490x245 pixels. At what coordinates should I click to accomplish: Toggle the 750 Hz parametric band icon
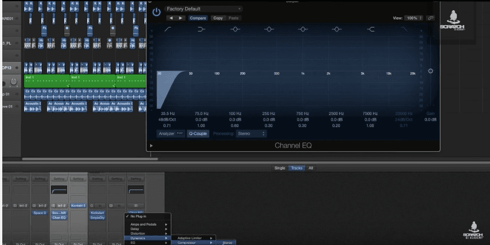coord(303,29)
